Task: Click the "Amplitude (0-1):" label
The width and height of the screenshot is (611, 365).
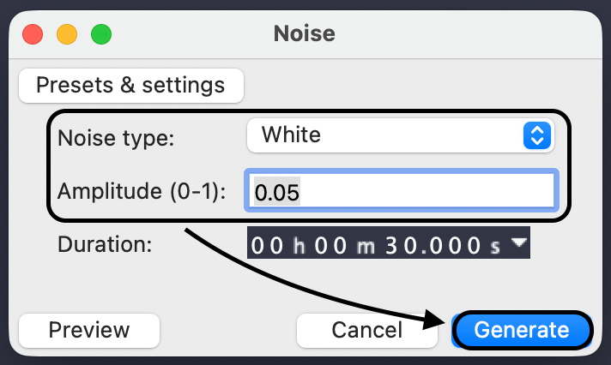Action: tap(142, 192)
